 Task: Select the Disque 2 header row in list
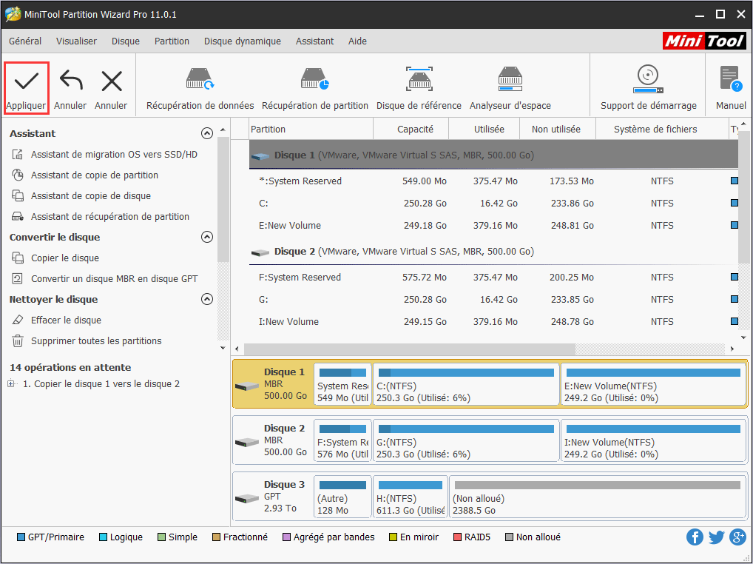coord(493,251)
